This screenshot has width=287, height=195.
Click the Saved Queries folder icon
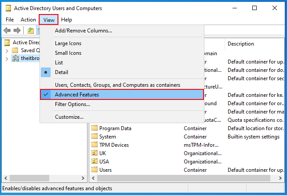(15, 50)
